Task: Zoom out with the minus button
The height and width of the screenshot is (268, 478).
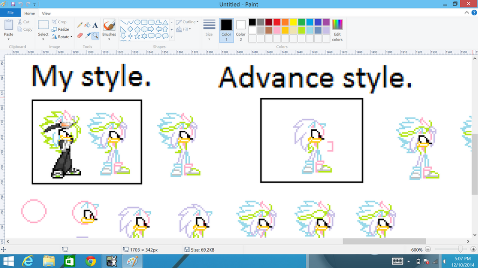Action: [428, 249]
